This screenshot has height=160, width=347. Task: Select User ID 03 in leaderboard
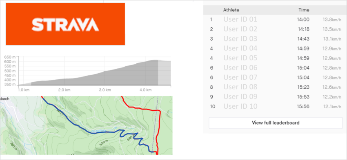click(x=240, y=39)
